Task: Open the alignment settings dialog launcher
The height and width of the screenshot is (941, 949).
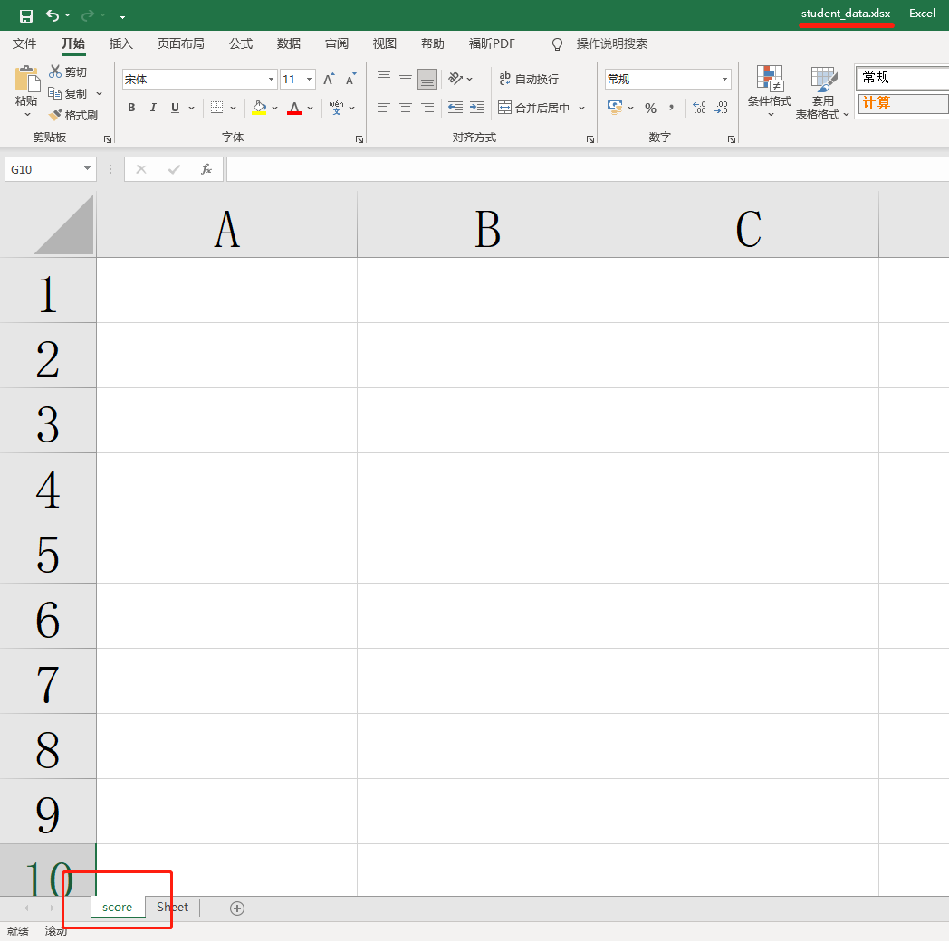Action: tap(590, 139)
